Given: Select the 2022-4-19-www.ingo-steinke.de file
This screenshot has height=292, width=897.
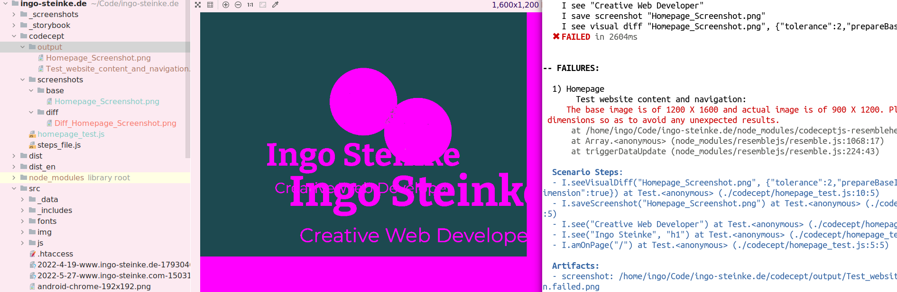Looking at the screenshot, I should (114, 265).
